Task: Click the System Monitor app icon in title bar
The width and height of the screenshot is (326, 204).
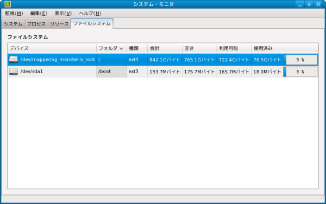Action: (x=8, y=4)
